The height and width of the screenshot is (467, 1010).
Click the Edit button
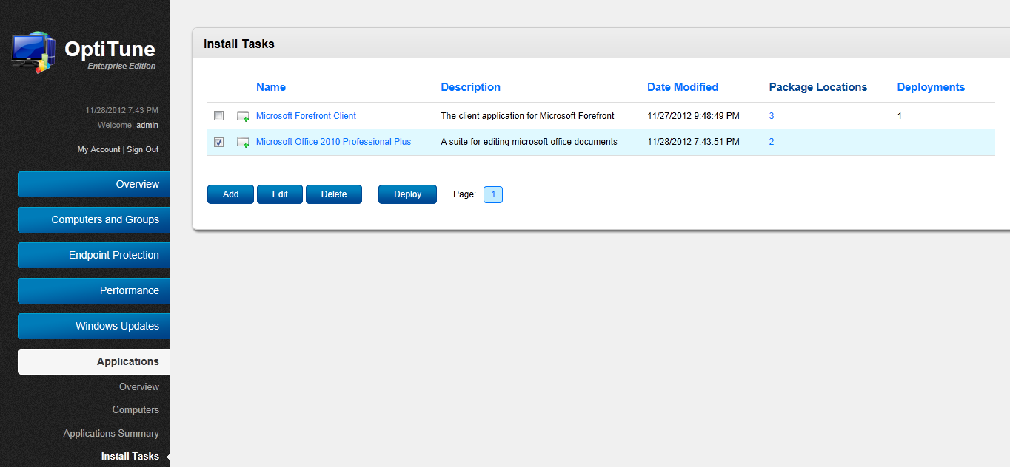click(x=279, y=194)
